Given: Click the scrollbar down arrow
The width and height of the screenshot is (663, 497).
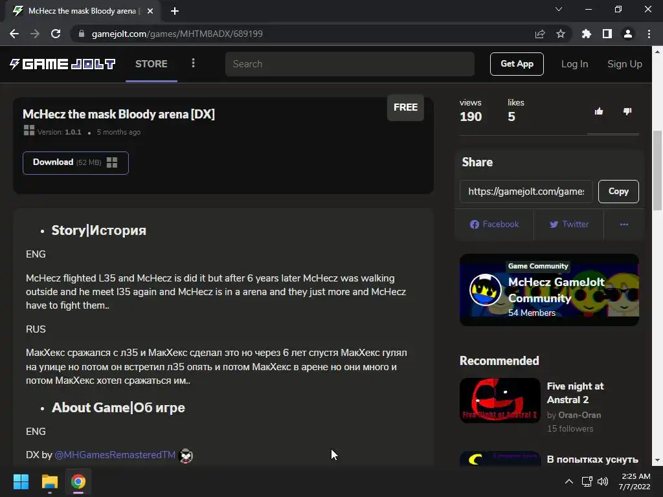Looking at the screenshot, I should [x=657, y=460].
